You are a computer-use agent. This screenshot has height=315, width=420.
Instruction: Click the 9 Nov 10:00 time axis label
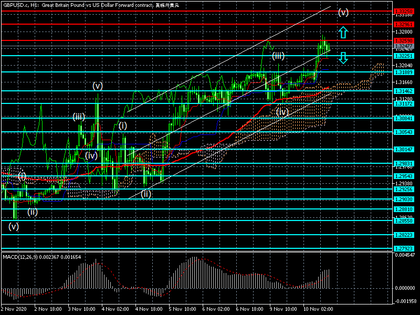pyautogui.click(x=285, y=309)
